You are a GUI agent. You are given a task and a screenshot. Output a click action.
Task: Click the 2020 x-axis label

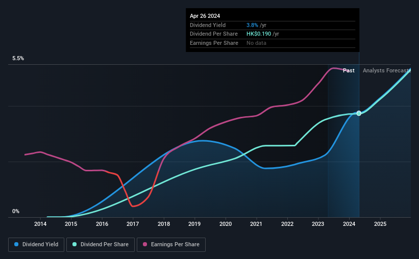point(226,224)
